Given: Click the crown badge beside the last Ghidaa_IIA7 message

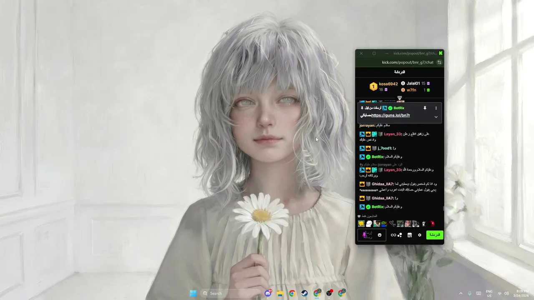Looking at the screenshot, I should [x=362, y=198].
